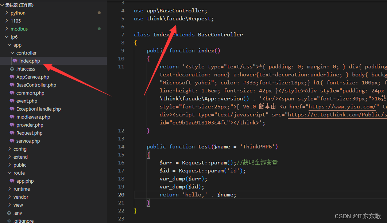Collapse the 无标题 (工作区) workspace root

point(2,5)
